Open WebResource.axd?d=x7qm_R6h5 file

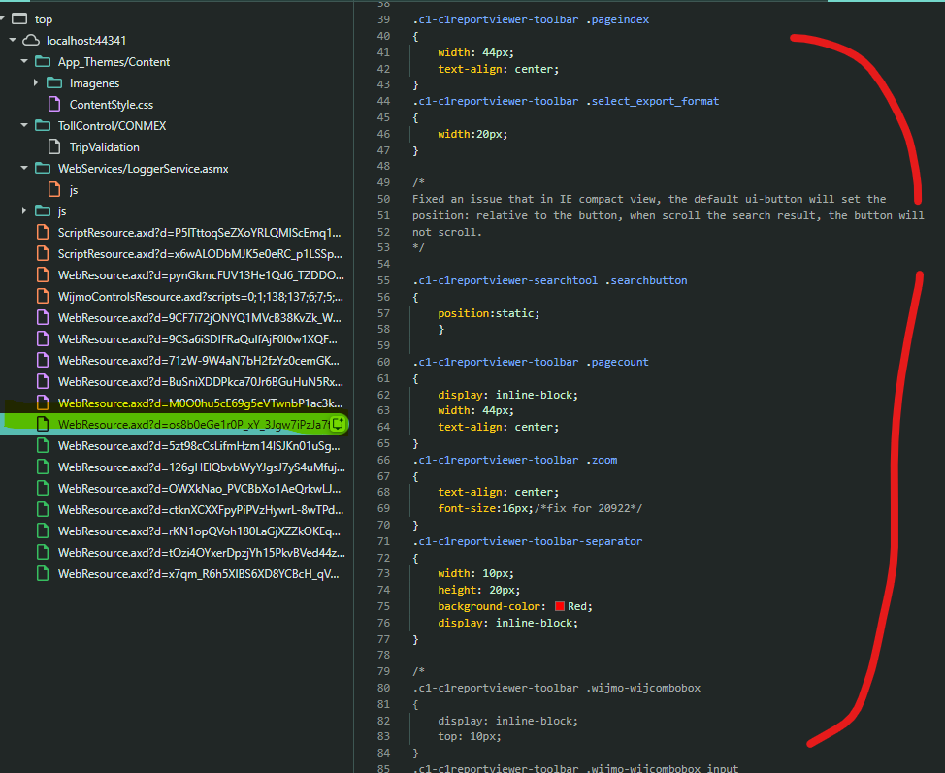click(198, 573)
